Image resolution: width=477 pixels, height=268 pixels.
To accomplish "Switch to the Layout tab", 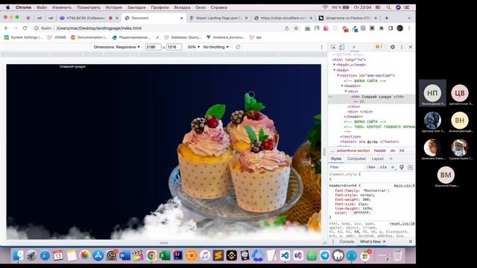I will click(x=377, y=159).
